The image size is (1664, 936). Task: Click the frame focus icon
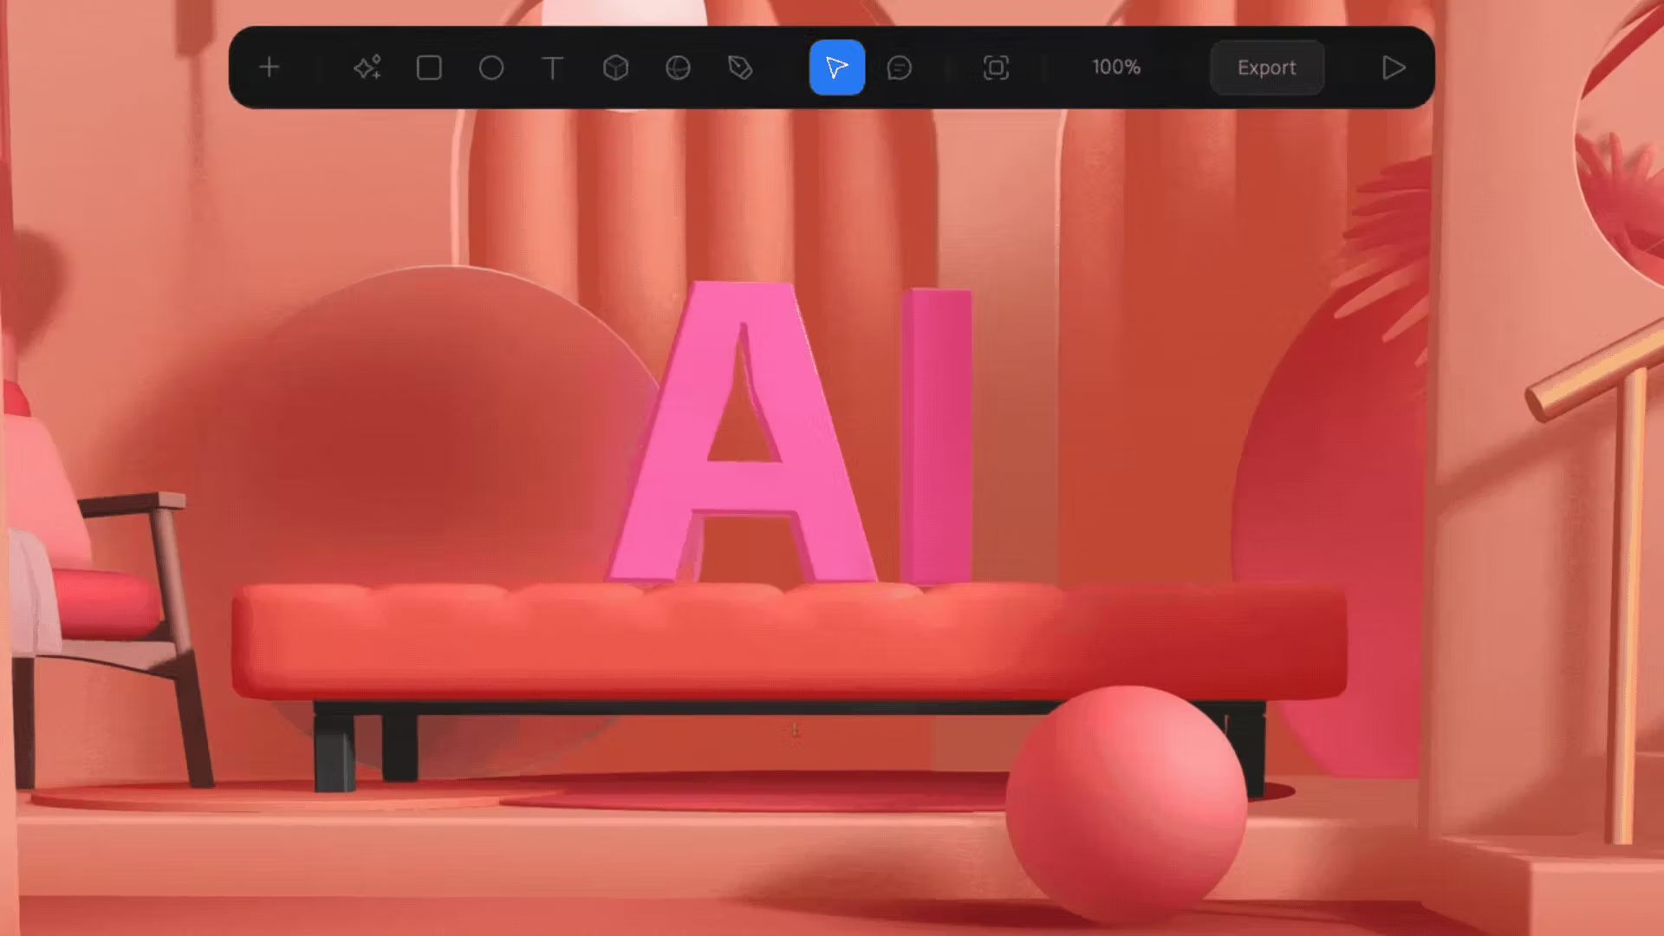(996, 68)
